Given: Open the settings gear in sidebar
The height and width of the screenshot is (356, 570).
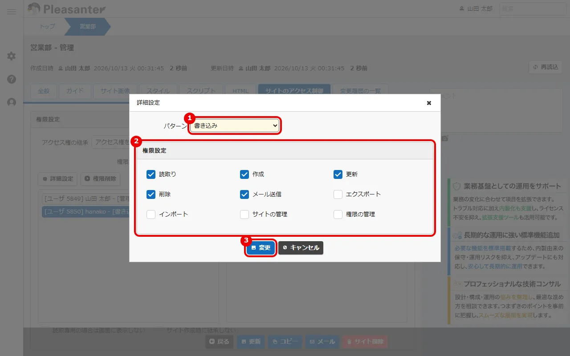Looking at the screenshot, I should tap(12, 56).
